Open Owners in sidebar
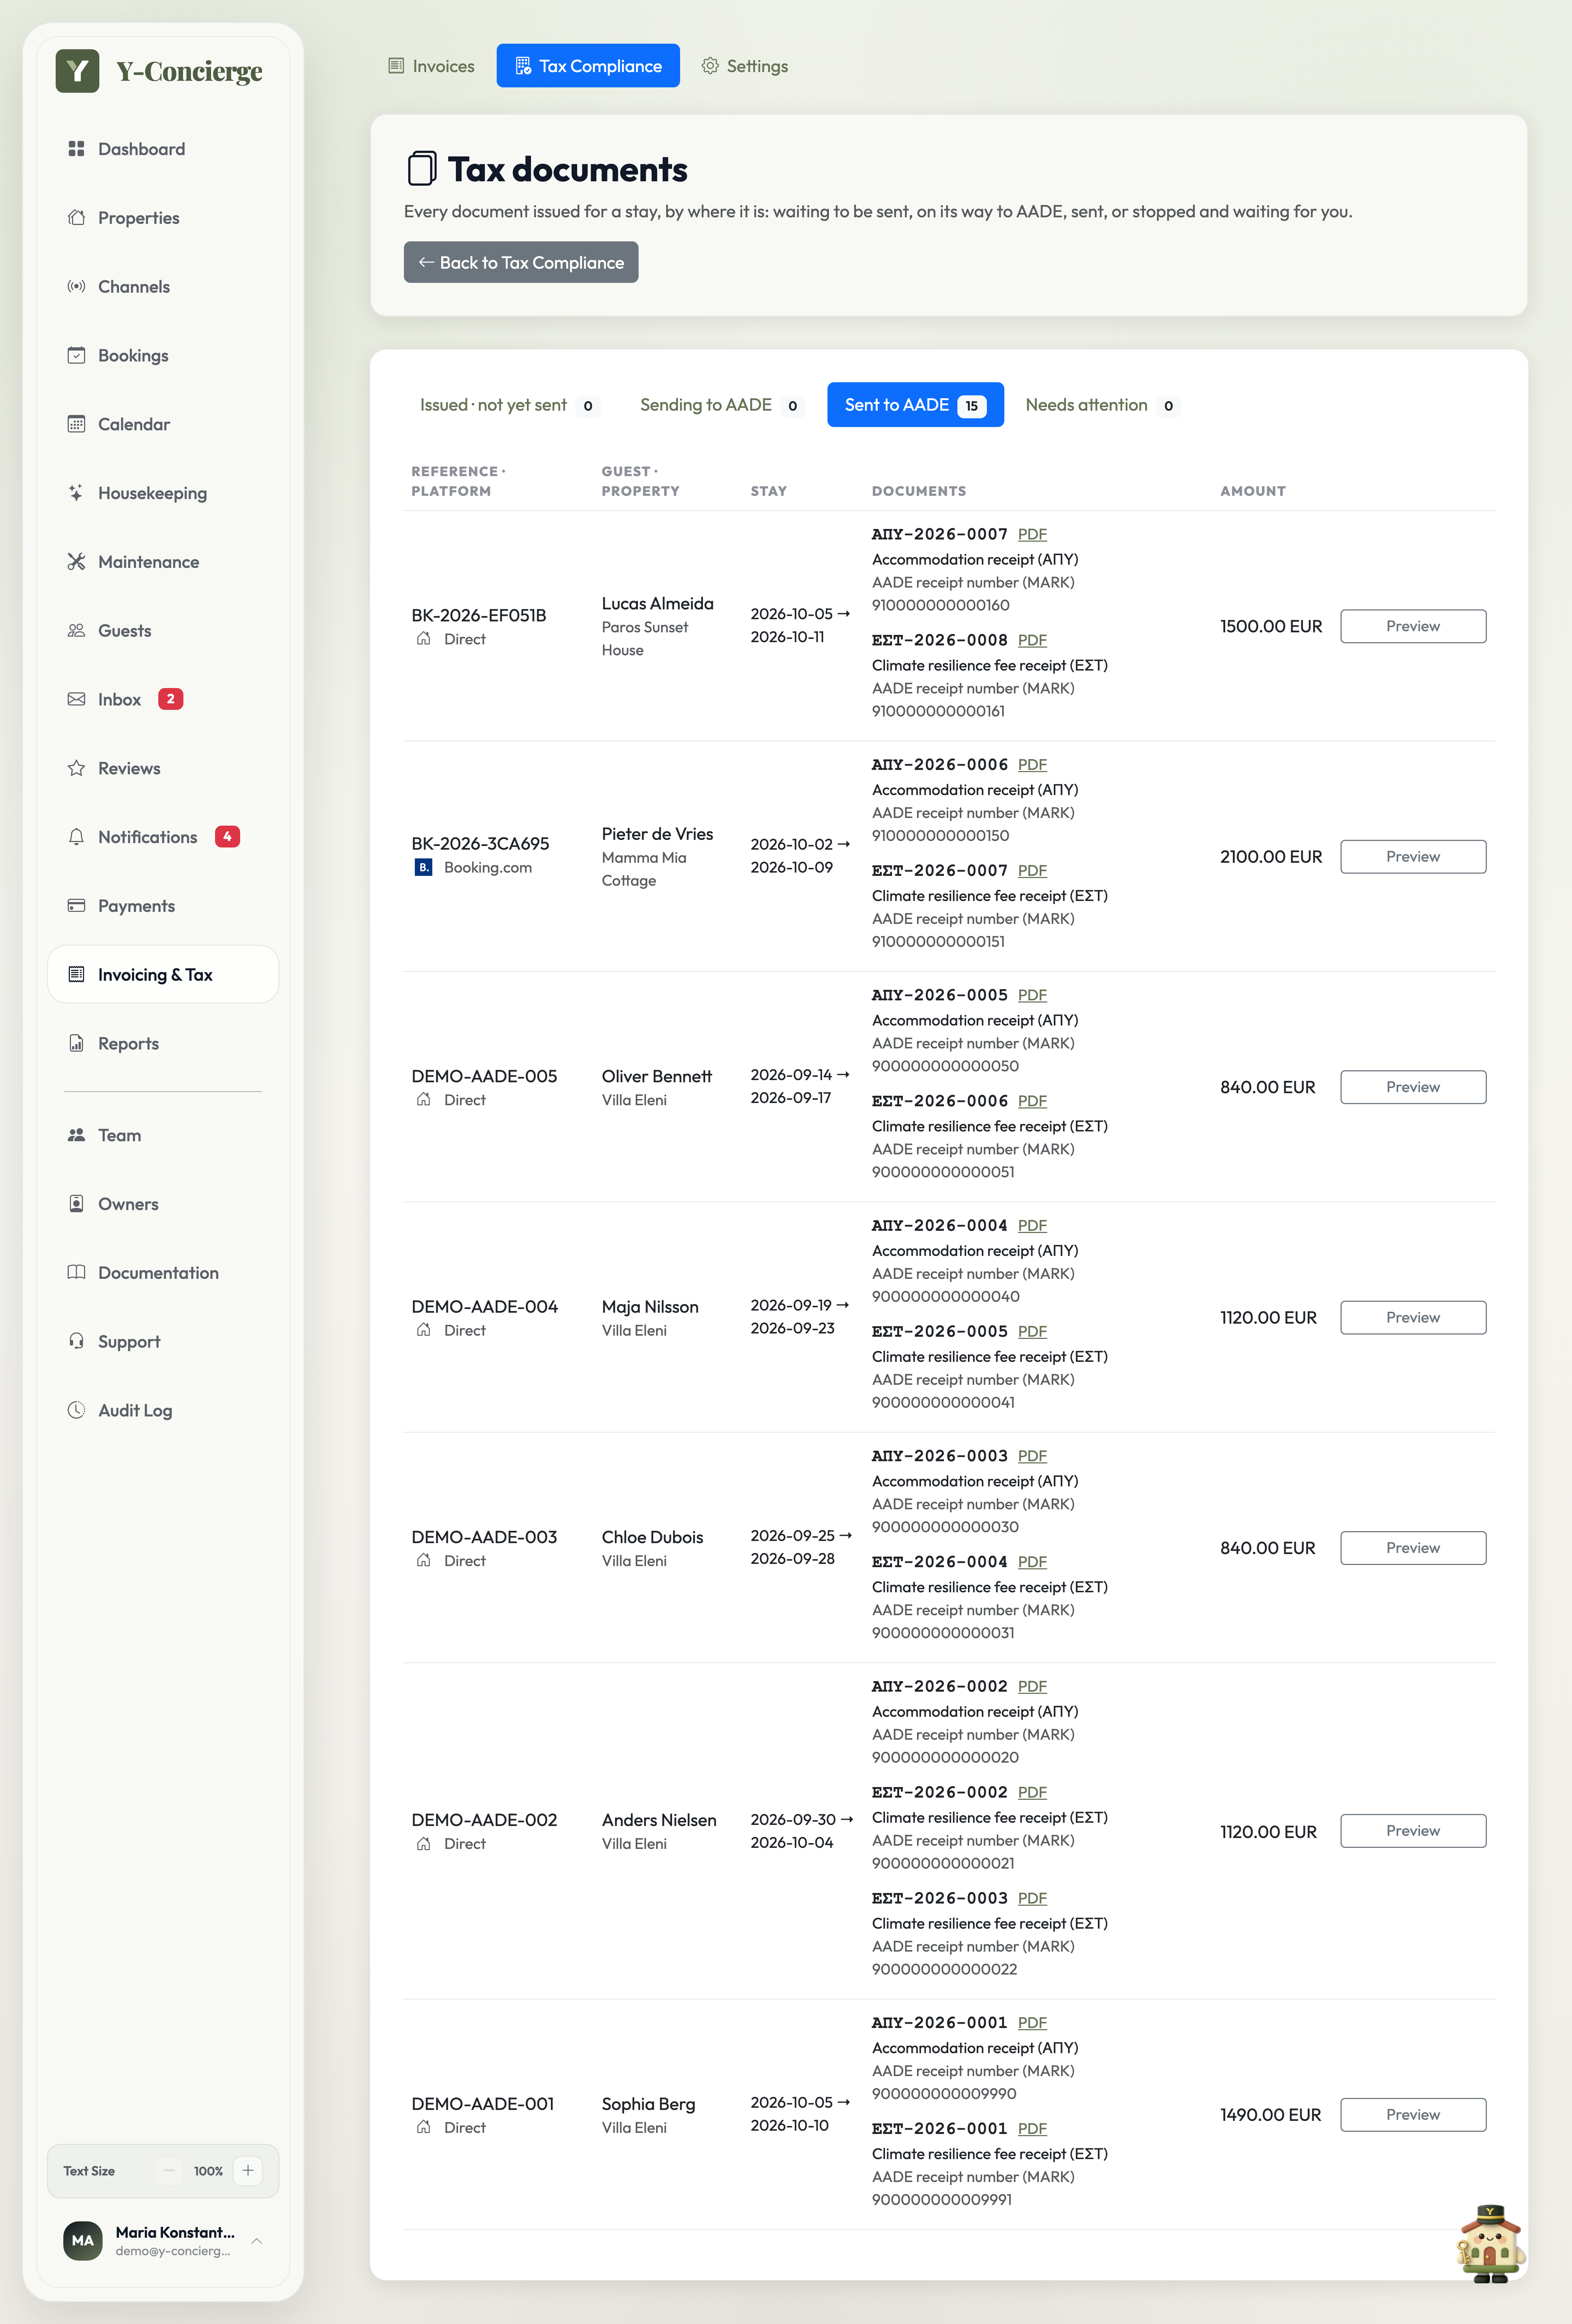Viewport: 1572px width, 2324px height. pyautogui.click(x=163, y=1204)
